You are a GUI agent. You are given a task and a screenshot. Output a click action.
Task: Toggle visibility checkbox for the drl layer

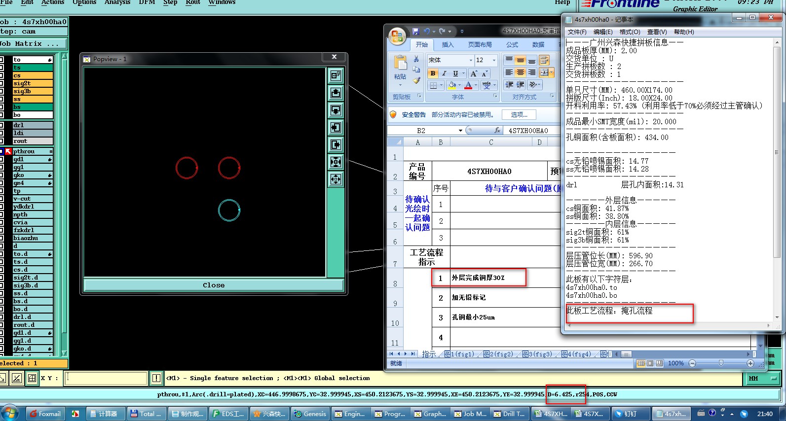[2, 125]
